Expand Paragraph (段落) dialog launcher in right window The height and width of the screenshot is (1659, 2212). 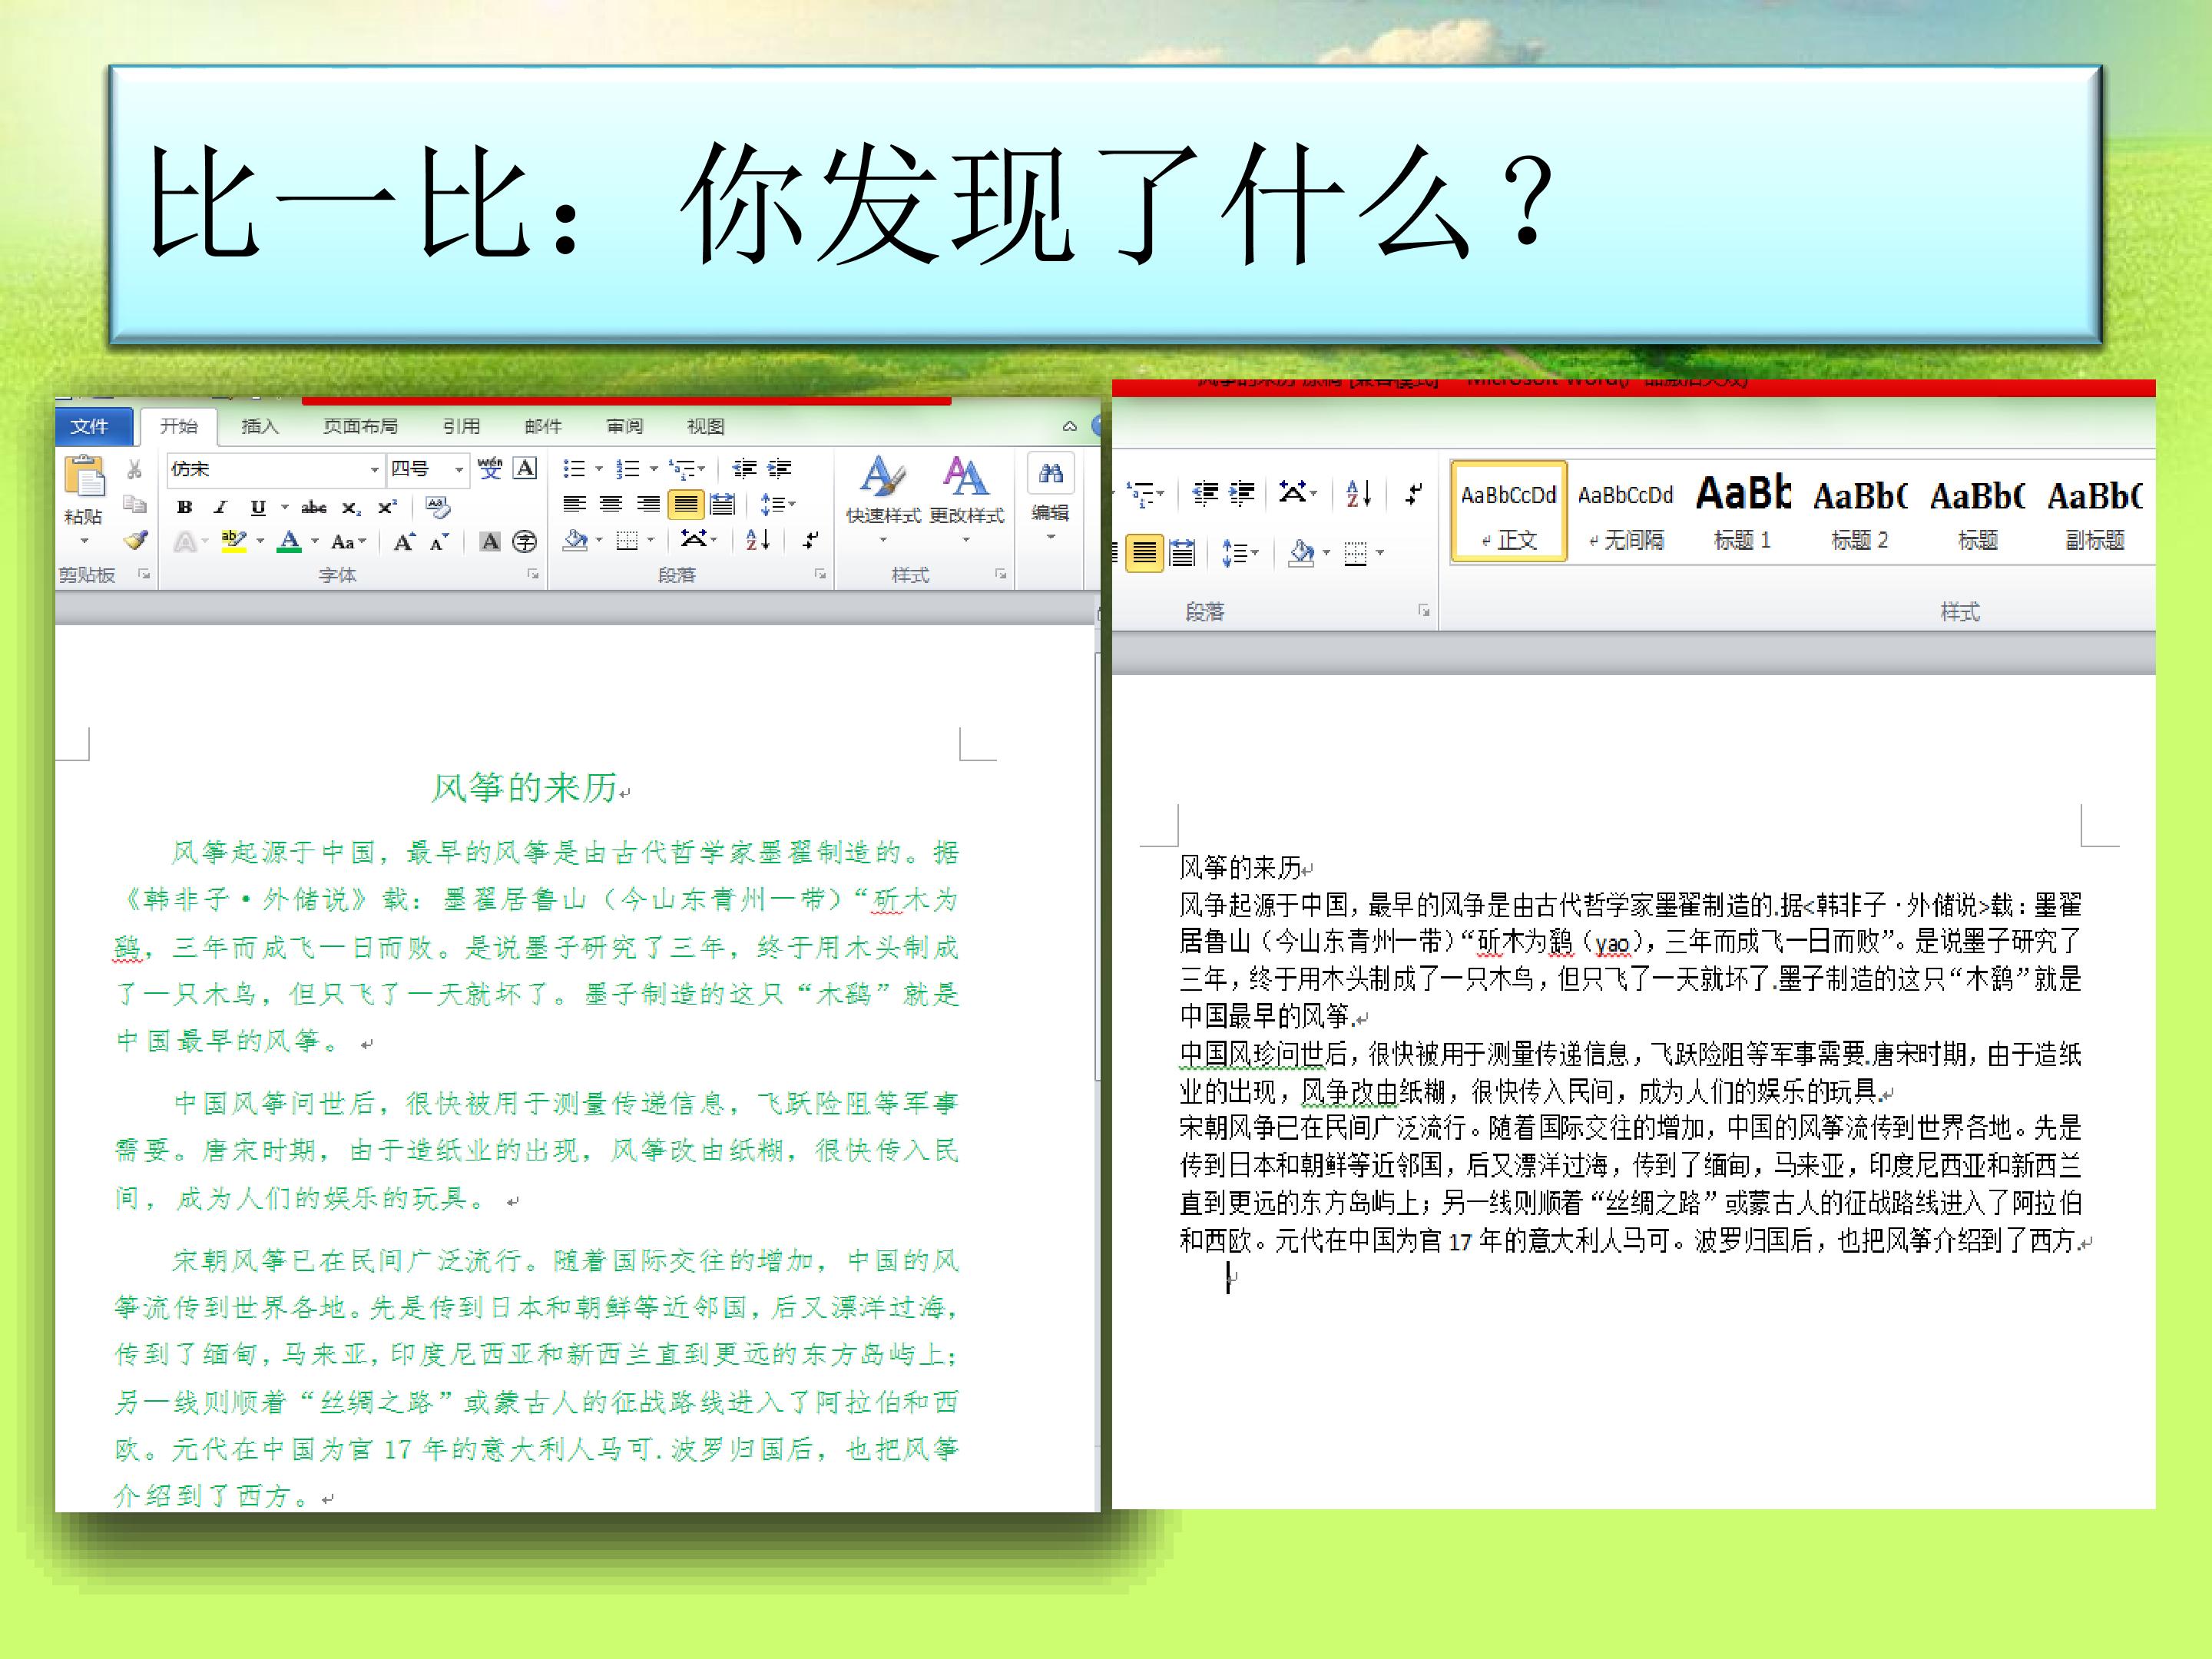(1424, 611)
